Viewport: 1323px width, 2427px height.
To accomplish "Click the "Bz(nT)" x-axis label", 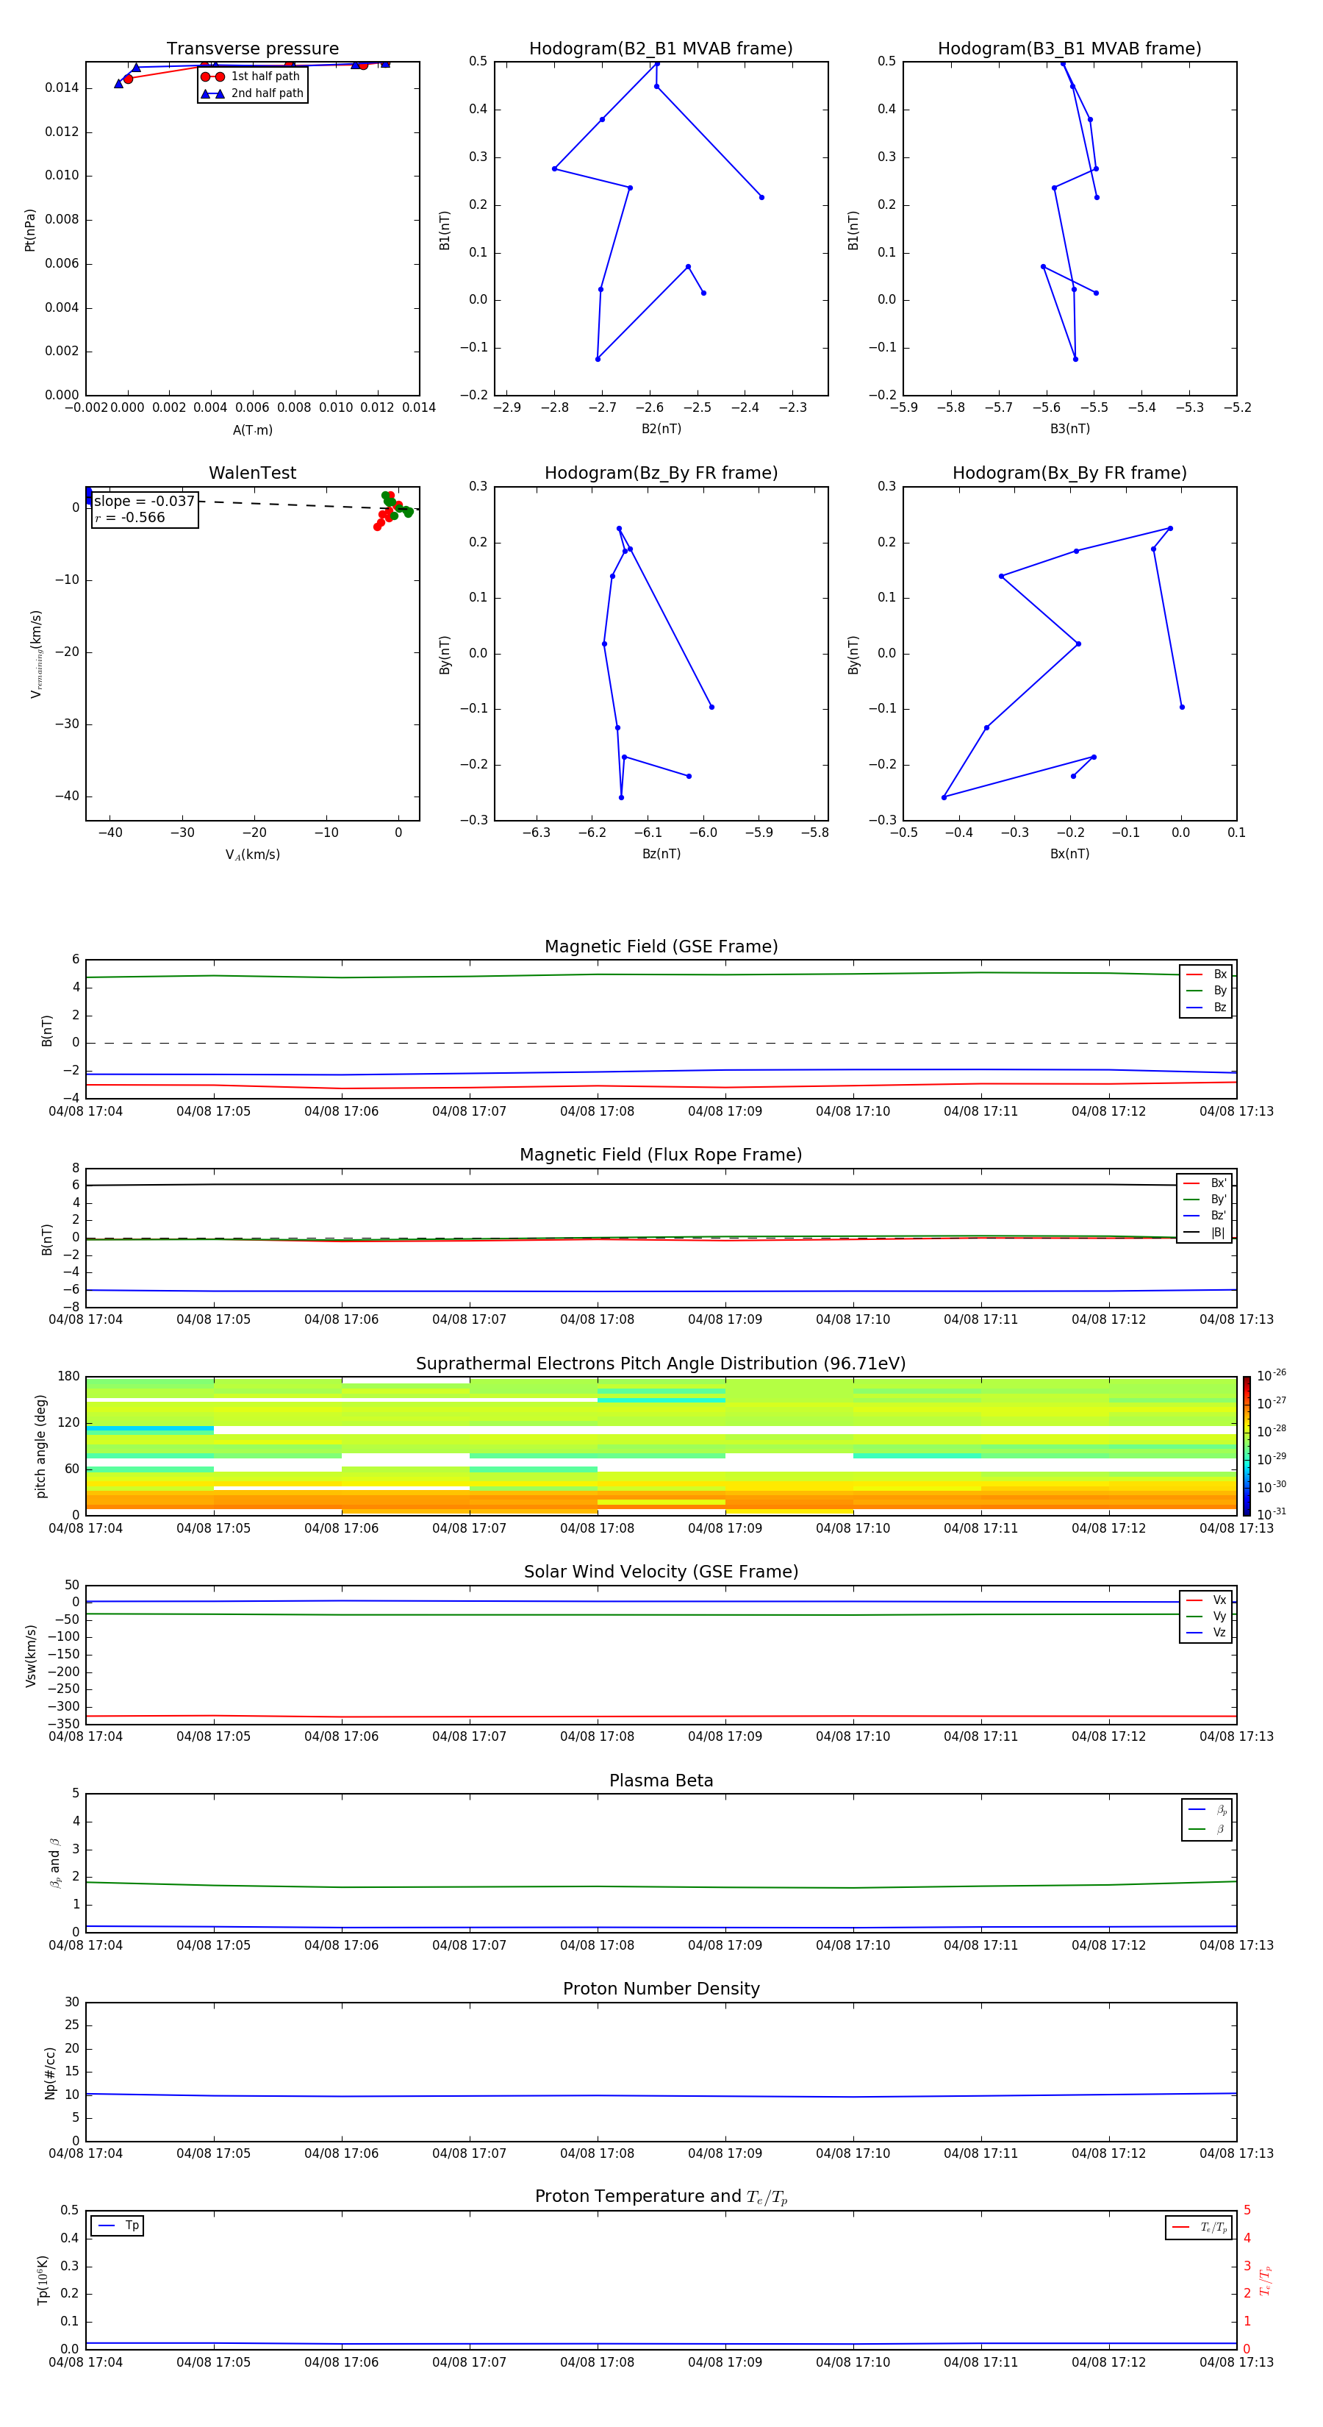I will tap(661, 854).
